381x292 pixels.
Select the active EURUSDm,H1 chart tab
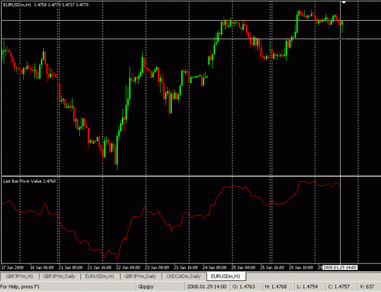coord(226,276)
